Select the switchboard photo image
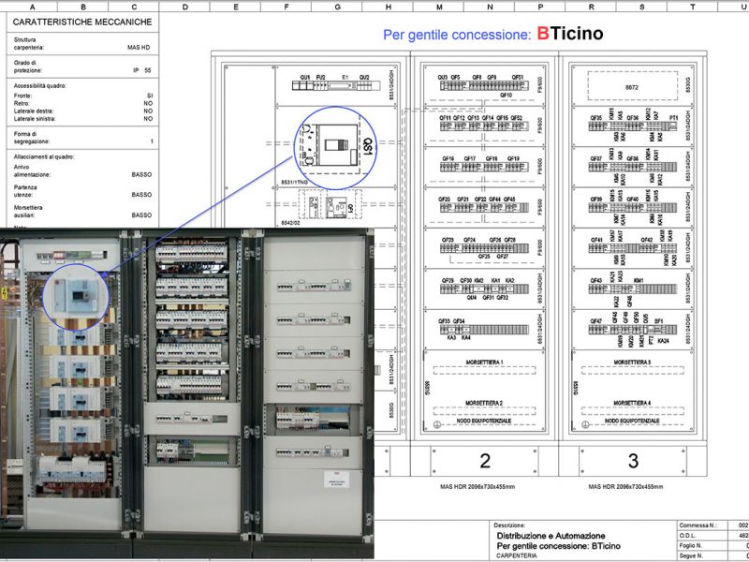Screen dimensions: 749x562 (186, 394)
